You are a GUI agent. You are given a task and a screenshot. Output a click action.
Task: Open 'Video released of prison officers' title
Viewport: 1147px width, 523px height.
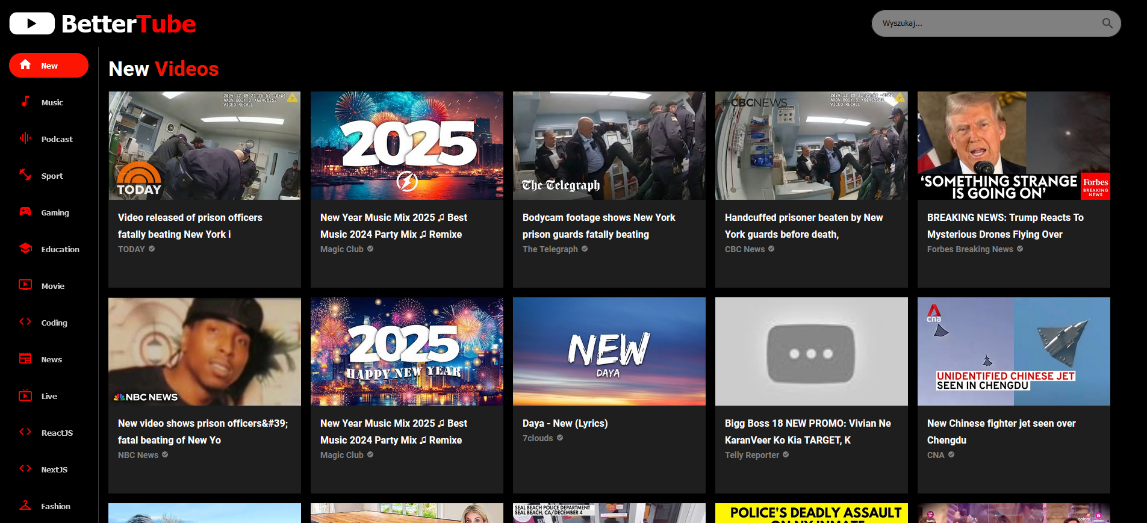[190, 226]
